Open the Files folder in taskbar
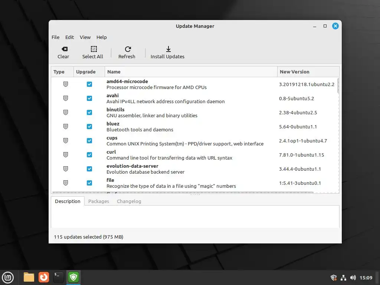The width and height of the screenshot is (380, 285). pos(29,277)
